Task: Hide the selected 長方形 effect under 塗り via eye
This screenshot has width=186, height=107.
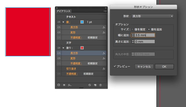Action: 59,53
